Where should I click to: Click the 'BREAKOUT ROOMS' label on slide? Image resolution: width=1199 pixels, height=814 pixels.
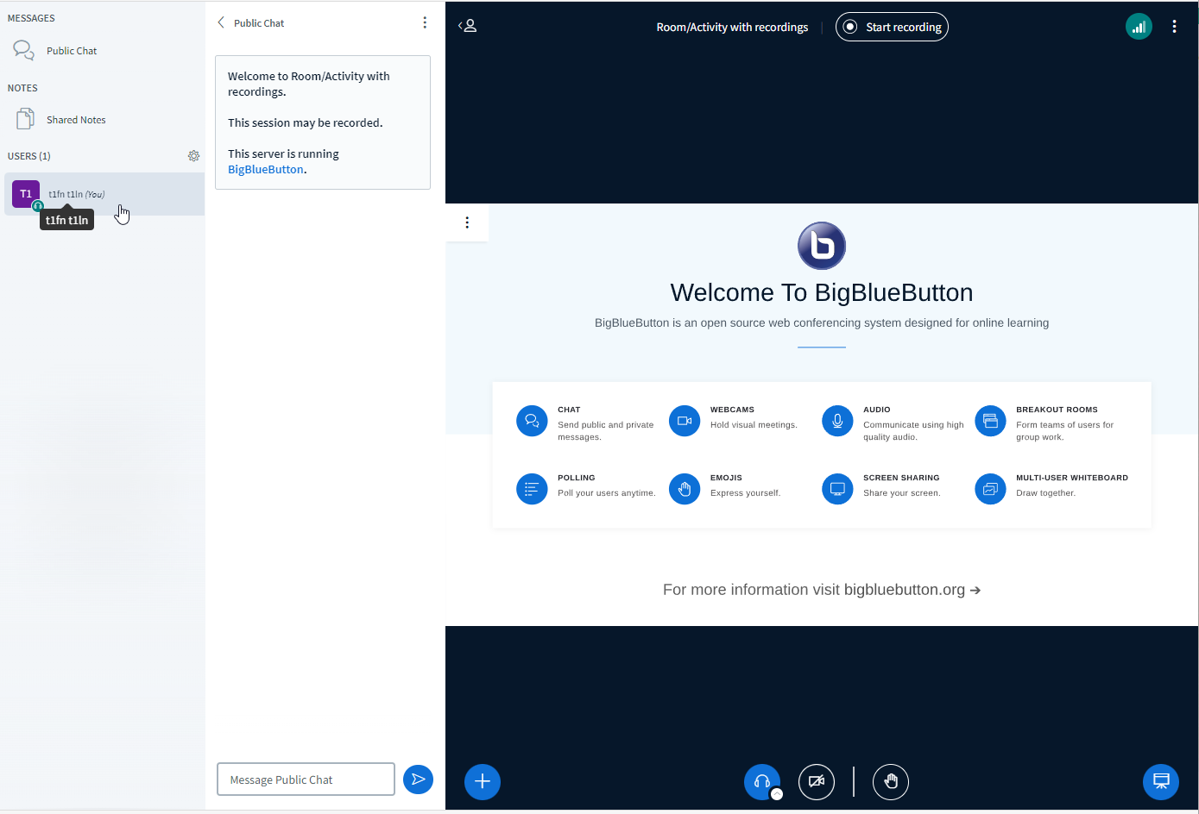[x=1057, y=410]
